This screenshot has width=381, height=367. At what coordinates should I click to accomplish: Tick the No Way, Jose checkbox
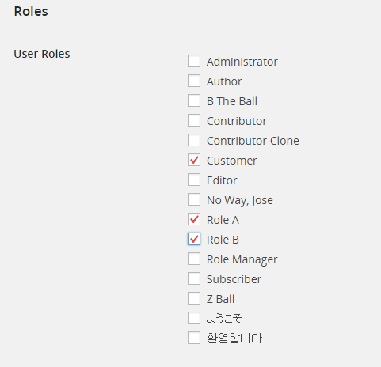(x=194, y=199)
